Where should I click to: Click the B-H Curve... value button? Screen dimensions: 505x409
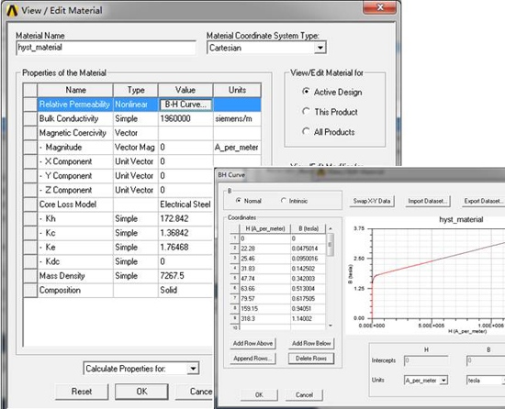tap(185, 105)
